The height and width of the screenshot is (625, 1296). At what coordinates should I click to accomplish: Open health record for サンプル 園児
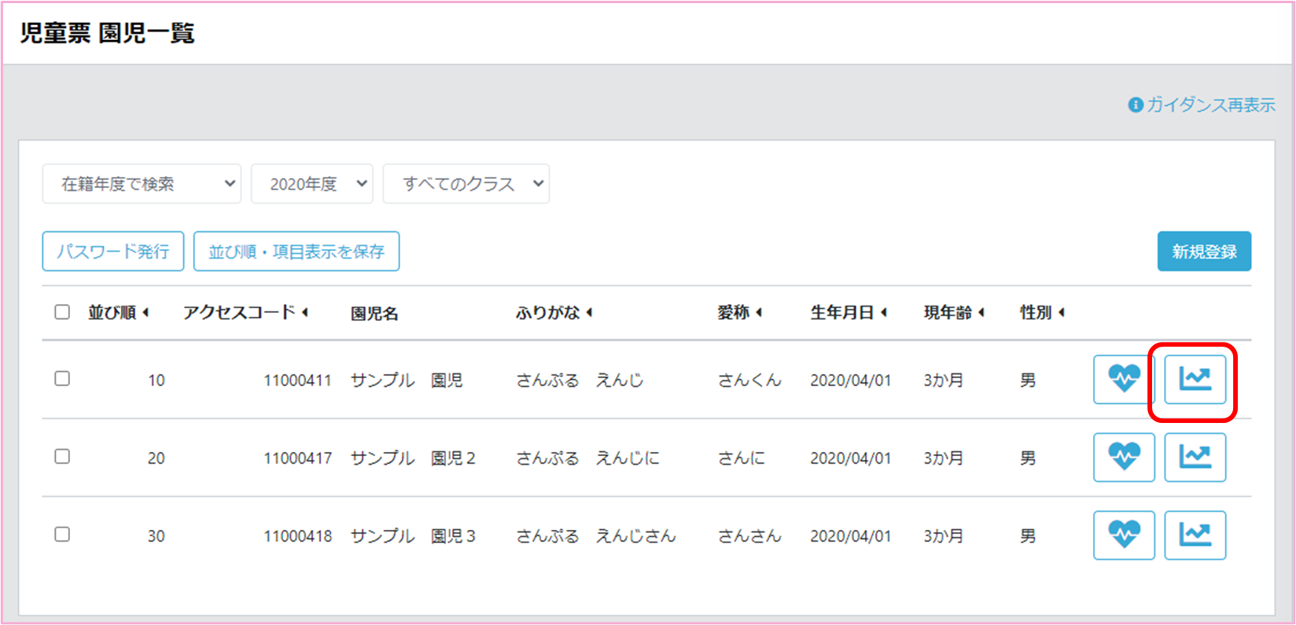click(1124, 380)
